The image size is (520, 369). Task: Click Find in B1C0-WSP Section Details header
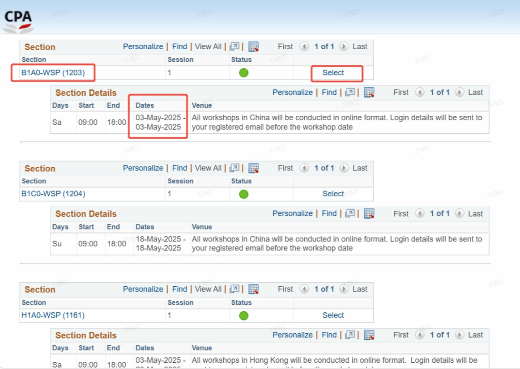329,214
